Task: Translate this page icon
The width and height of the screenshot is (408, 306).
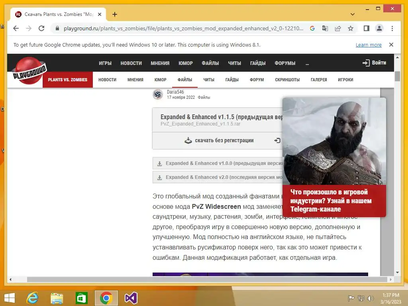Action: point(325,28)
